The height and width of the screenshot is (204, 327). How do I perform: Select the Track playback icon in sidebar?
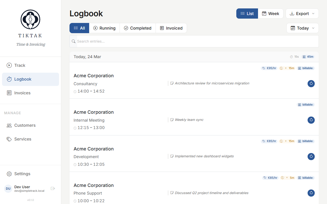9,65
